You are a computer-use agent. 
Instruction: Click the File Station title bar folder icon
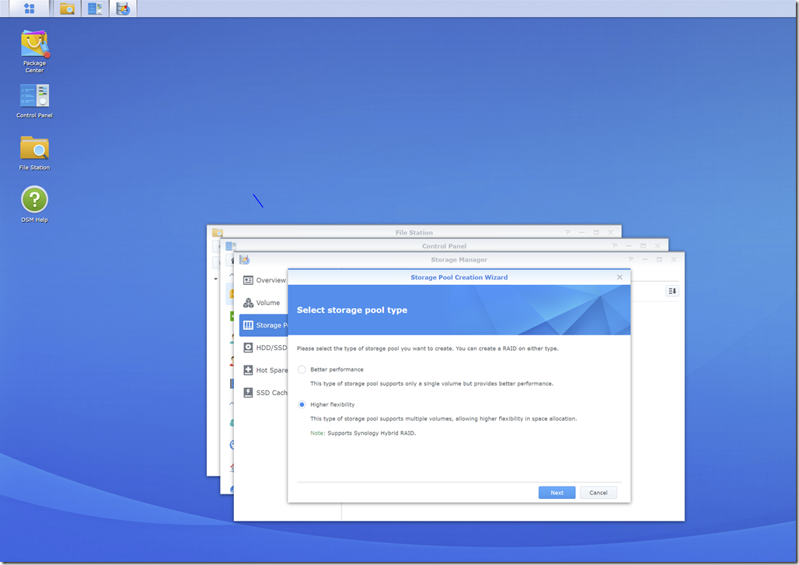click(x=218, y=233)
